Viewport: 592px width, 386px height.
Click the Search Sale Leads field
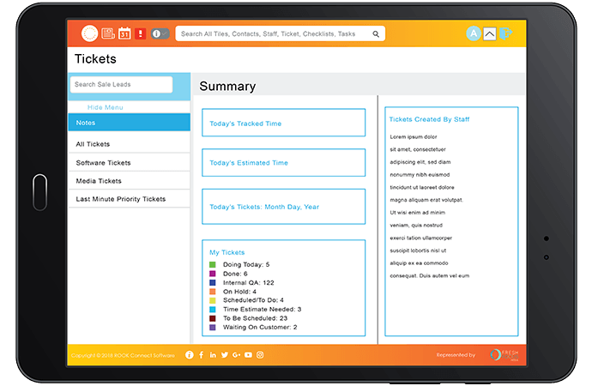[x=121, y=85]
